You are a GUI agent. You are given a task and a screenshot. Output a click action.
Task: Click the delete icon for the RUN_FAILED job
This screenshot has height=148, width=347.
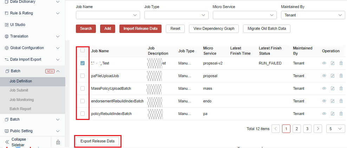click(x=341, y=63)
